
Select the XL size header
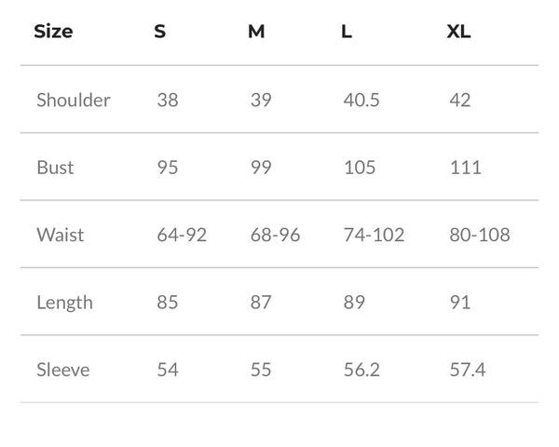[x=458, y=32]
